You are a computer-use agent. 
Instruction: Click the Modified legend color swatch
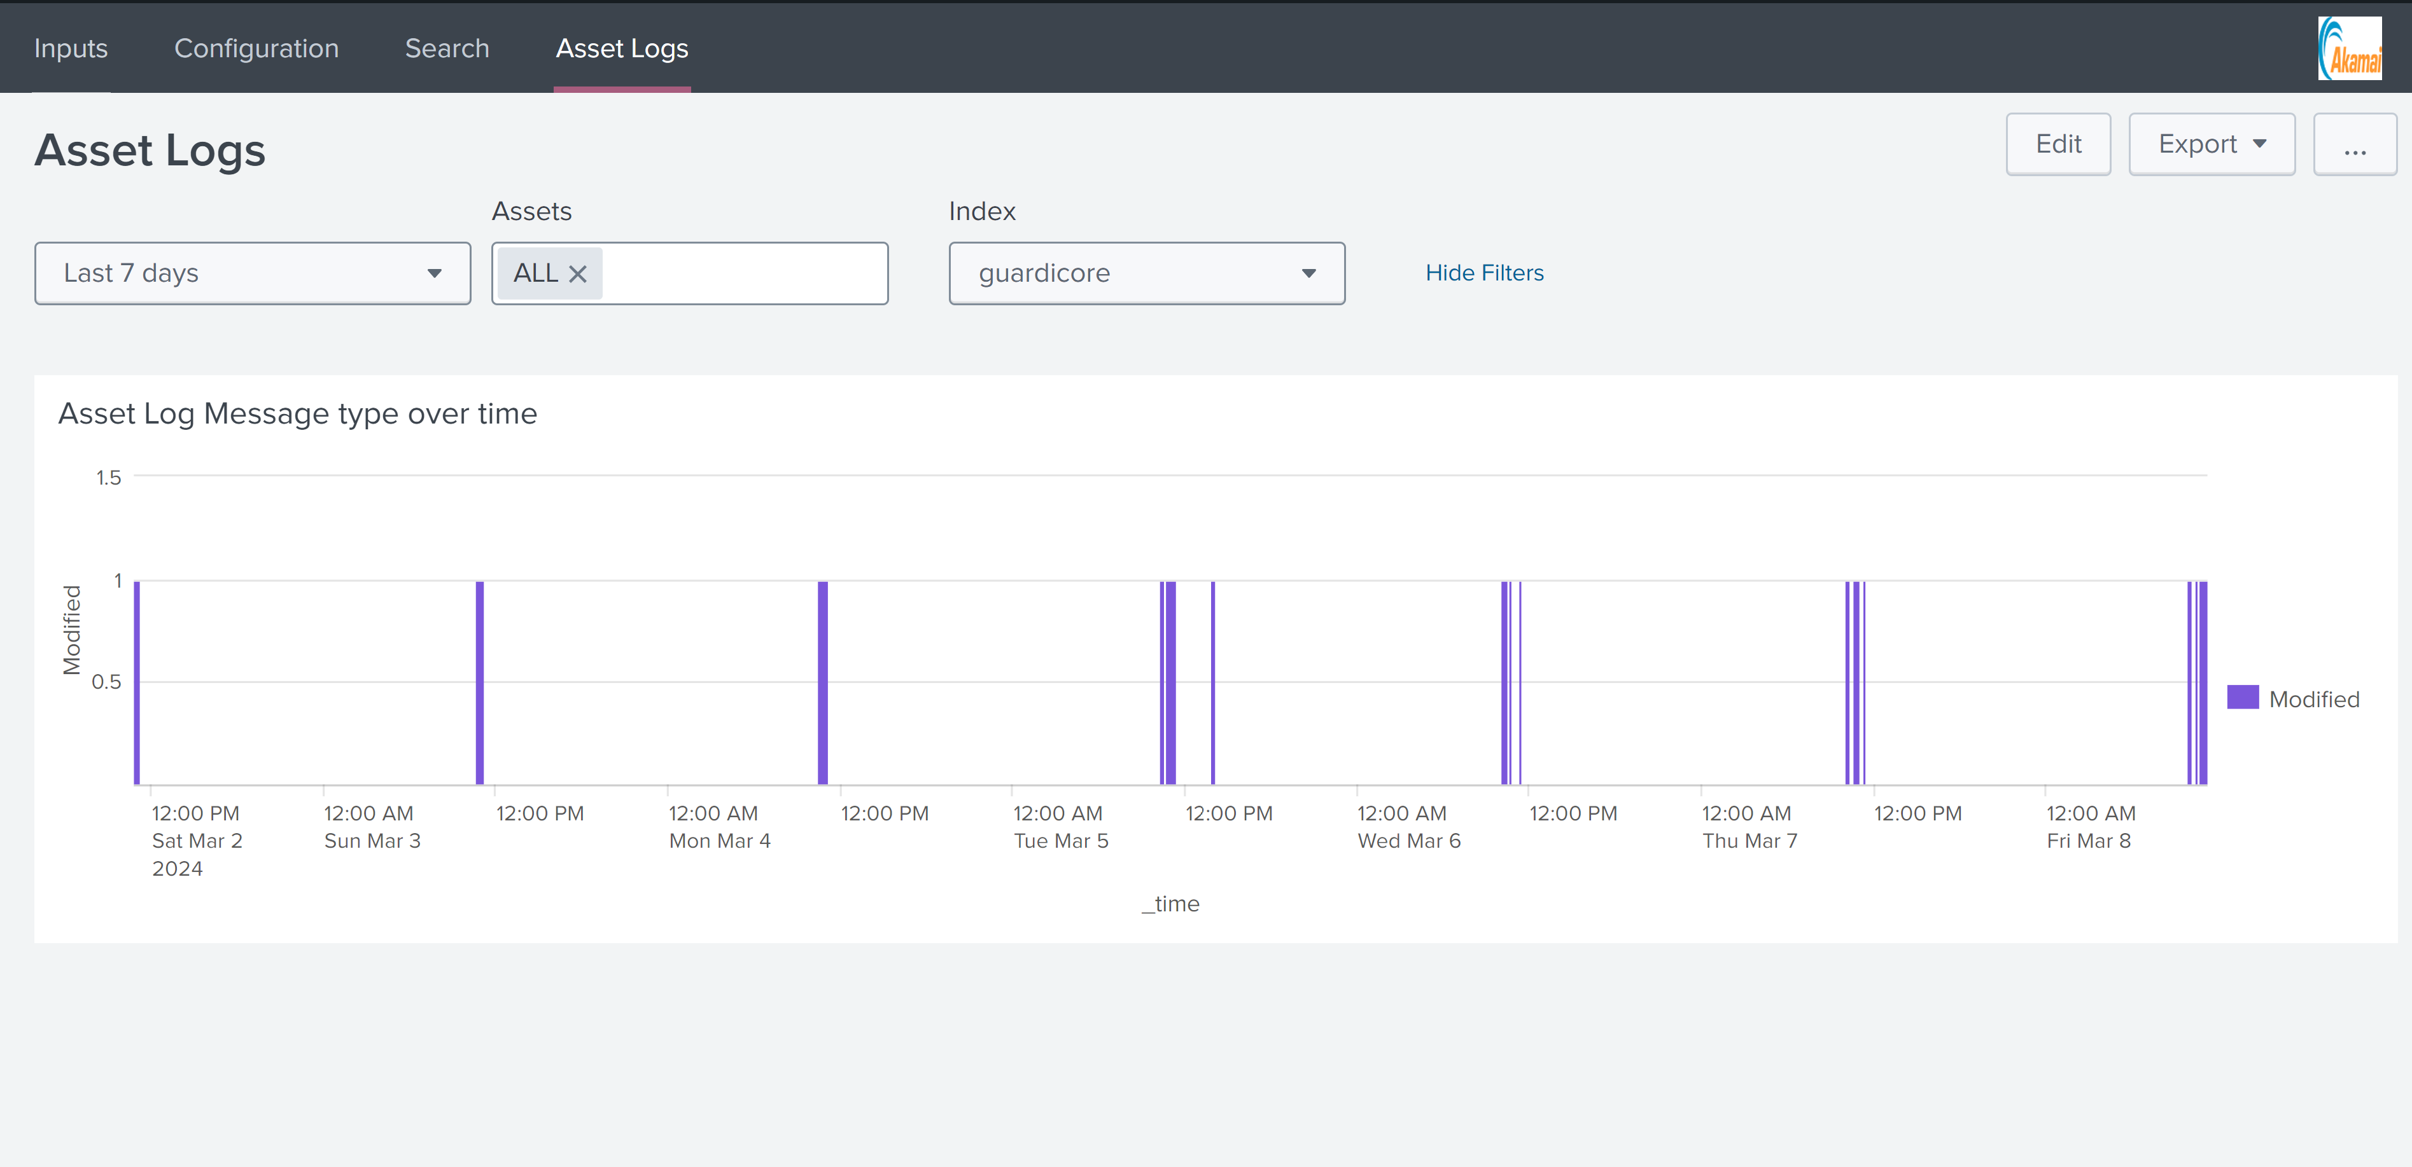coord(2243,697)
